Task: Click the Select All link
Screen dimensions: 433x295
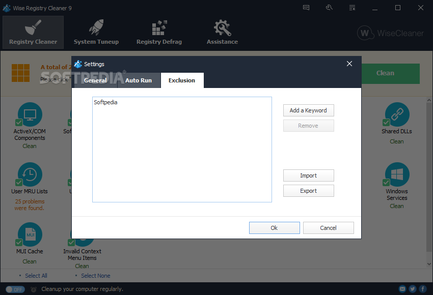Action: [x=36, y=276]
